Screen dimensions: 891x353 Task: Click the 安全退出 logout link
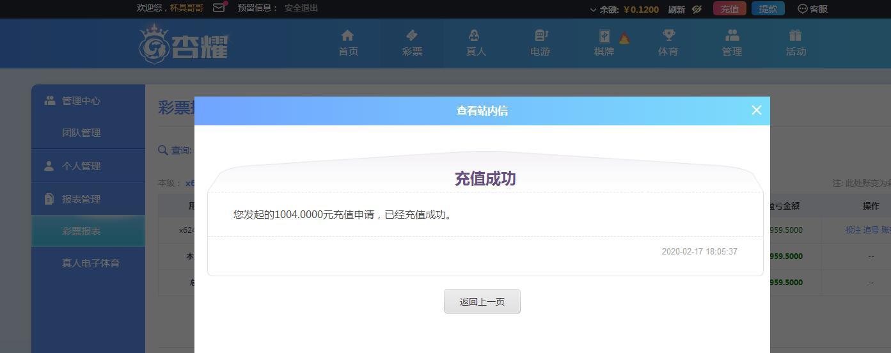(301, 8)
